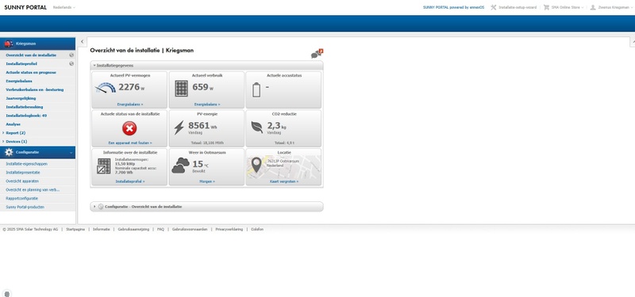Screen dimensions: 635x297
Task: Click the cloudy weather icon
Action: click(180, 166)
